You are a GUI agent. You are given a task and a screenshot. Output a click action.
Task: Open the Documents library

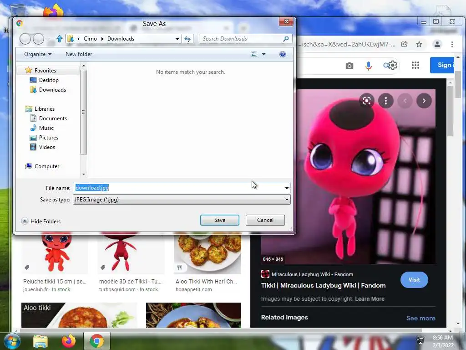pos(53,118)
